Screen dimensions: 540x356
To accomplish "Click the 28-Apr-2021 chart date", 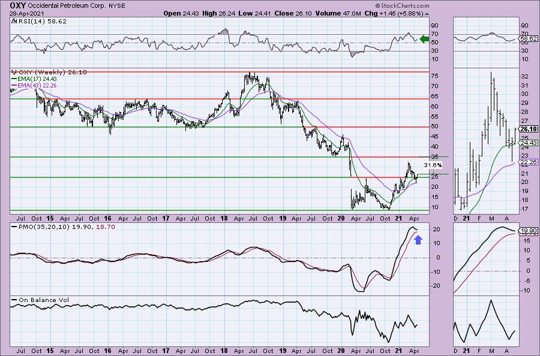I will [x=26, y=13].
